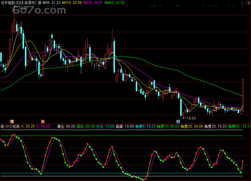The width and height of the screenshot is (251, 181).
Task: Open the SKD背离 indicator dropdown arrow
Action: (x=2, y=126)
